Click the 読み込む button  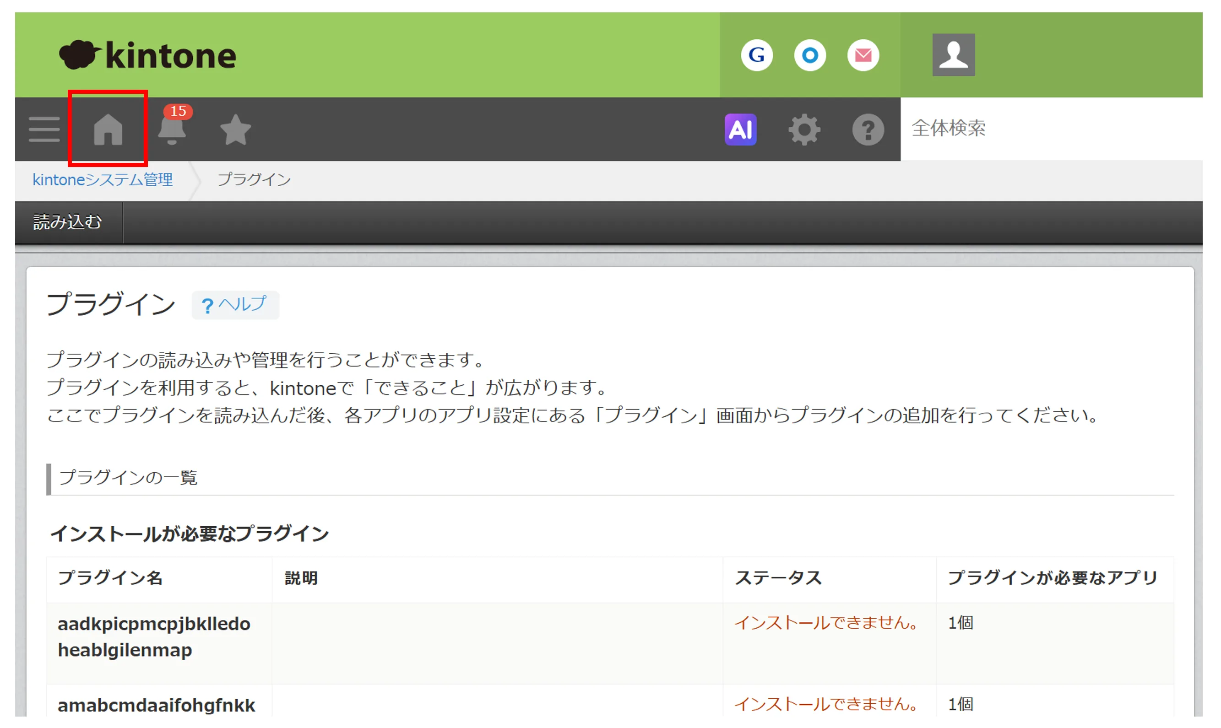68,222
